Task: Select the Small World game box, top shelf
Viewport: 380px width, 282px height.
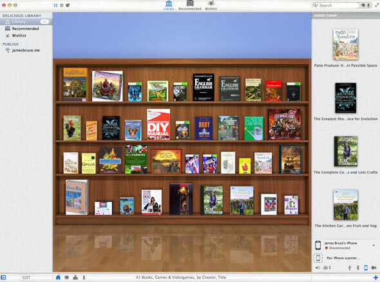Action: (107, 86)
